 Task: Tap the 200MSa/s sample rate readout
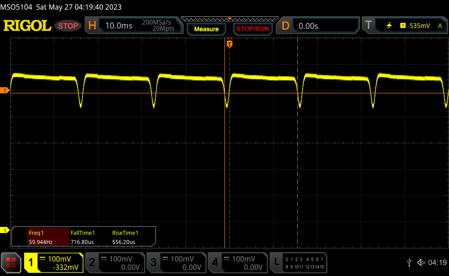[x=157, y=22]
